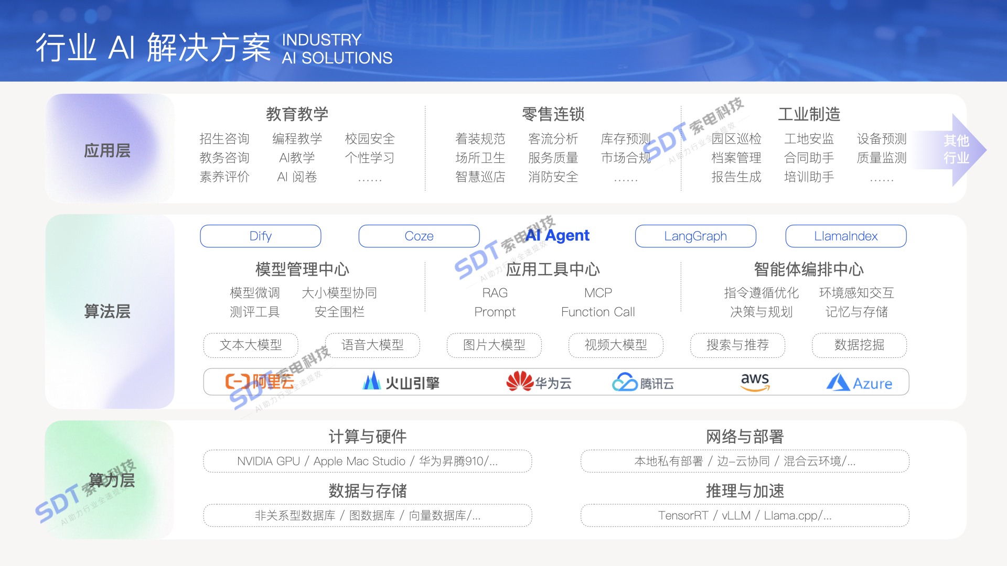
Task: Click the Azure logo
Action: pyautogui.click(x=859, y=383)
